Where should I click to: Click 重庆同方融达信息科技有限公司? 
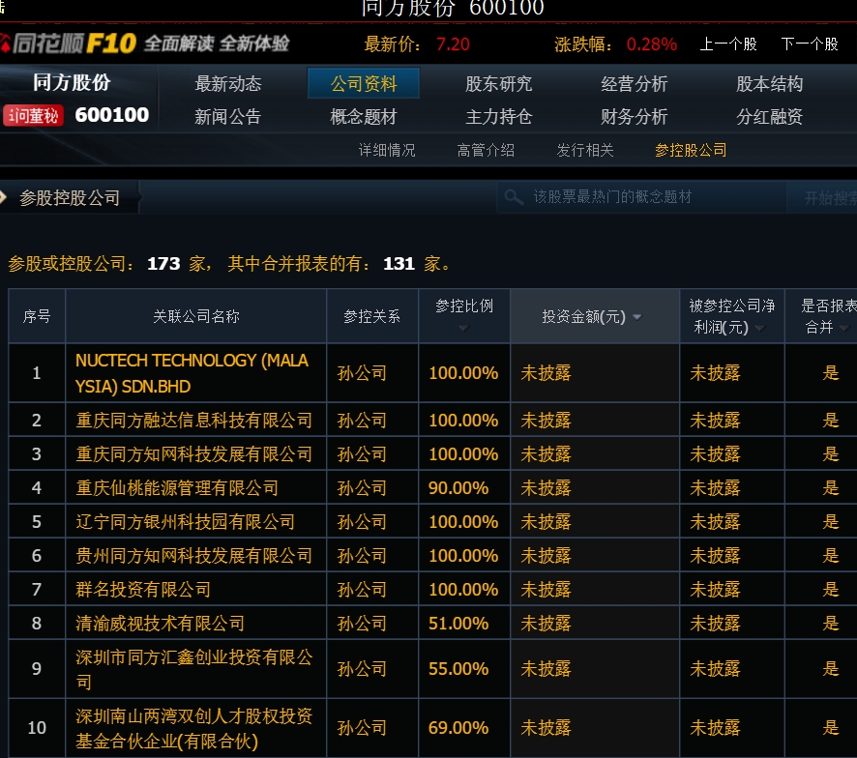point(194,421)
